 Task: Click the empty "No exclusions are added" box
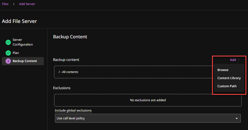coord(148,100)
